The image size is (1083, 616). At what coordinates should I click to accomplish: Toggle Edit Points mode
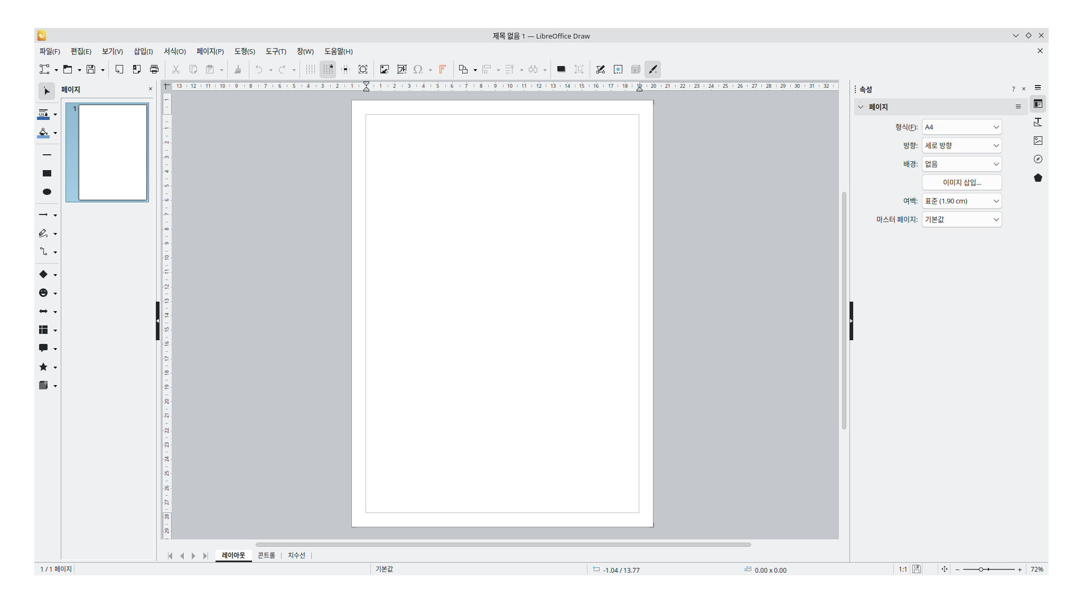601,69
